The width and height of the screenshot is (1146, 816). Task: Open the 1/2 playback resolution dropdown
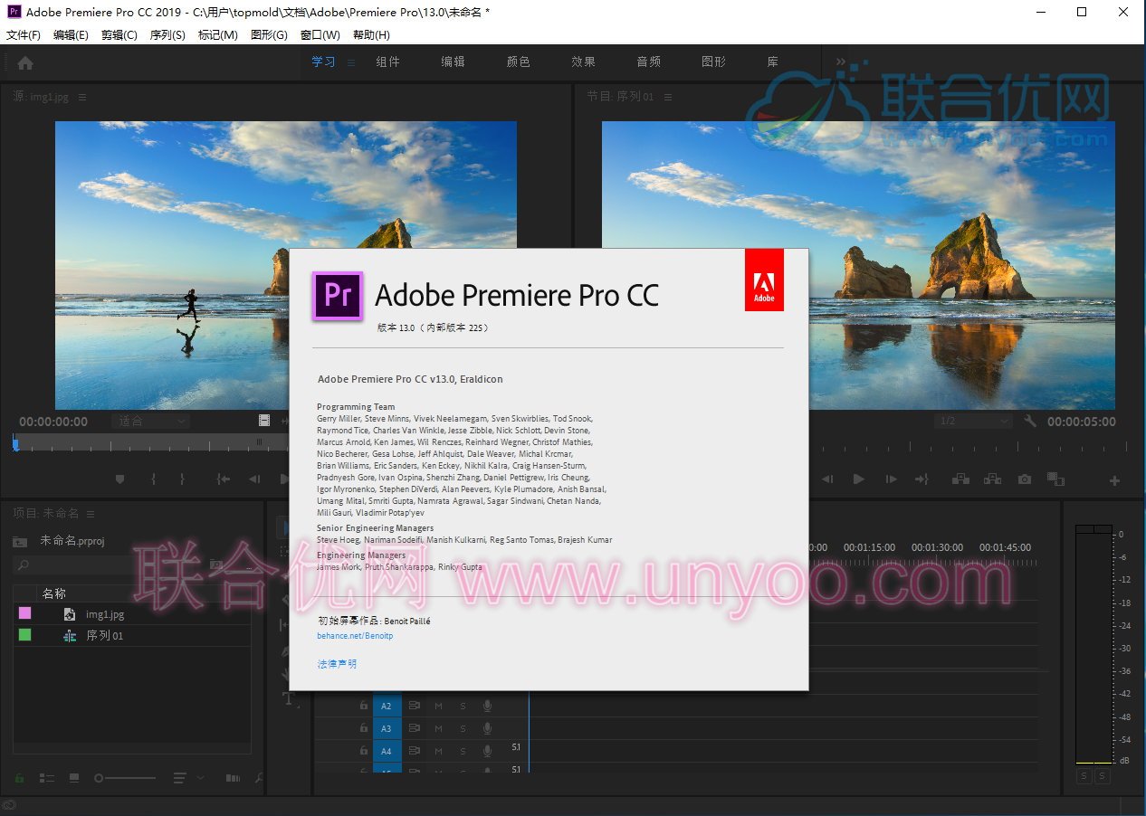pos(974,421)
